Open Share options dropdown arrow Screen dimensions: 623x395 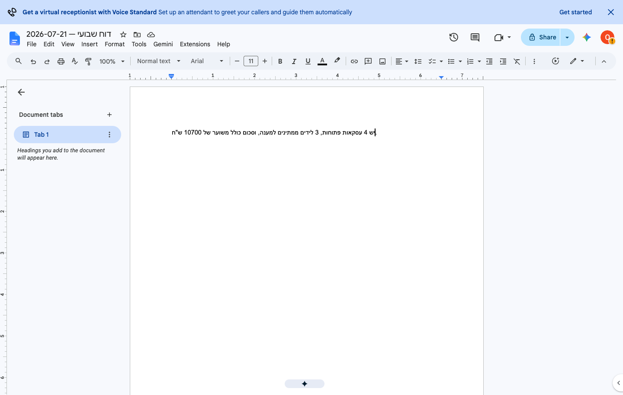[567, 37]
